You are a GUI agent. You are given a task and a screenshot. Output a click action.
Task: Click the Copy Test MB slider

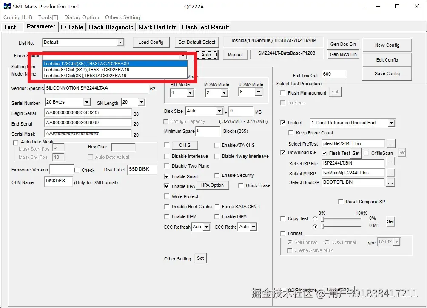point(342,226)
